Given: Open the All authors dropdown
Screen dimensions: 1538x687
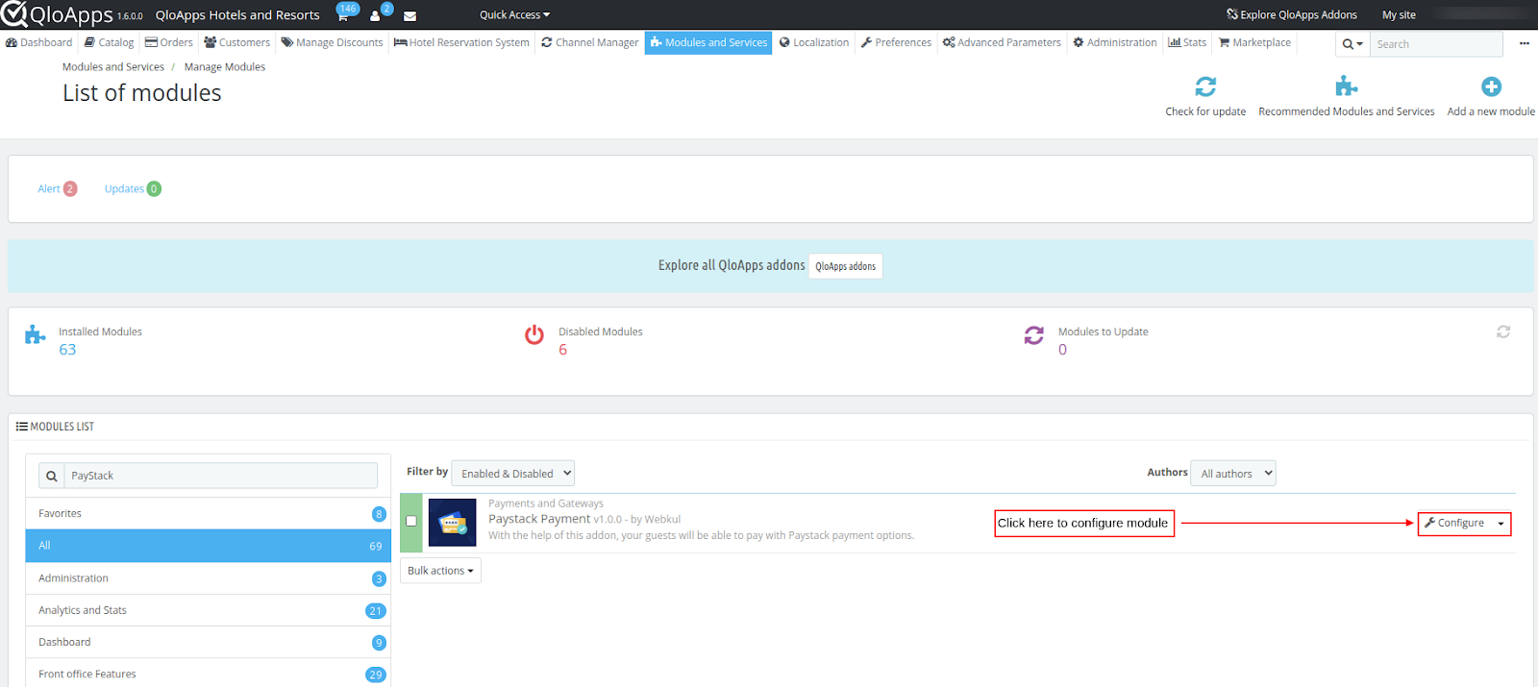Looking at the screenshot, I should tap(1233, 473).
